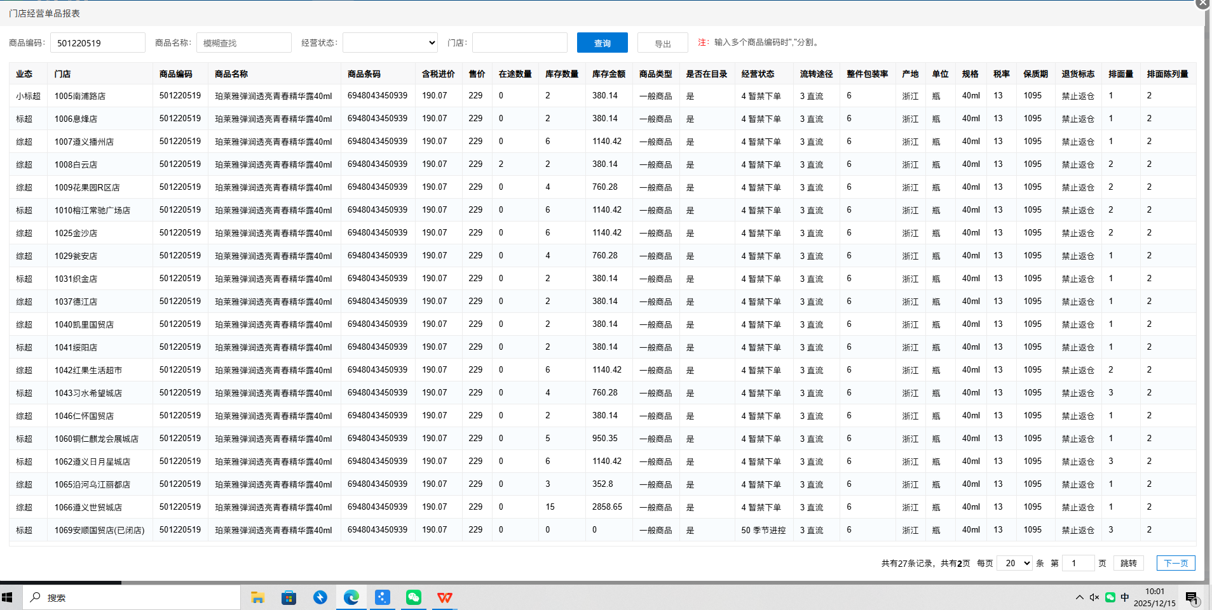Viewport: 1212px width, 610px height.
Task: Switch the 中 input method indicator
Action: pyautogui.click(x=1125, y=597)
